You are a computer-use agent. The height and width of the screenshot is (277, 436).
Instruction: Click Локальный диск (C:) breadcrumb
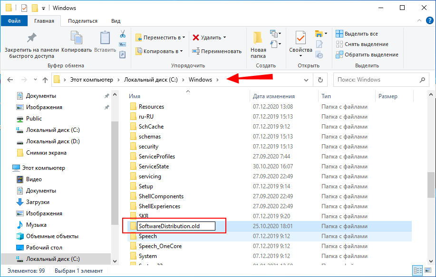point(151,80)
